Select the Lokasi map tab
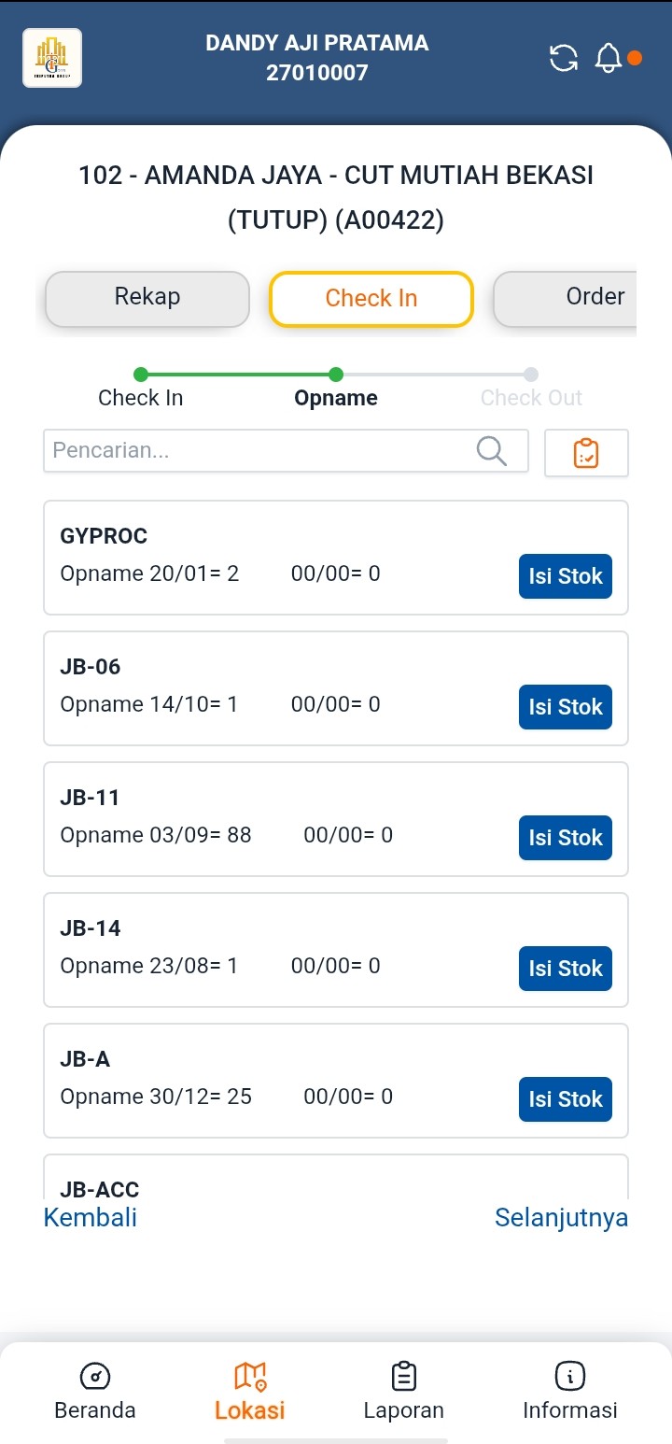This screenshot has height=1444, width=672. point(249,1390)
